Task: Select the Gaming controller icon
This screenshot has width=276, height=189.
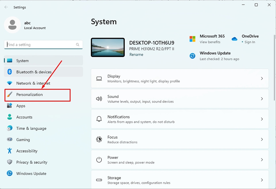Action: tap(9, 140)
